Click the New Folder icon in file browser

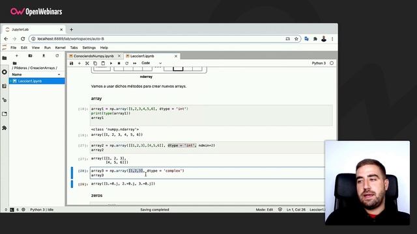(30, 56)
